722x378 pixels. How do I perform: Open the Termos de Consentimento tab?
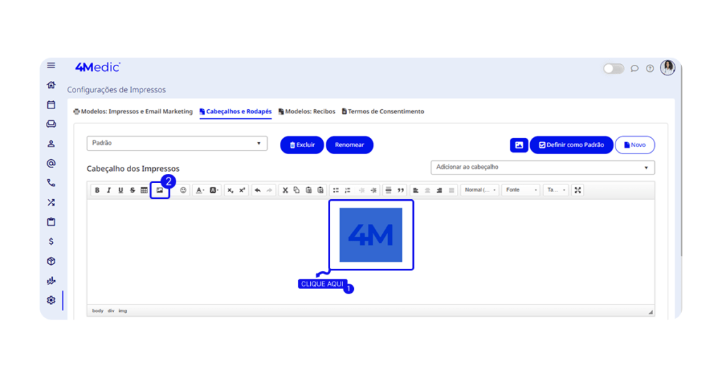[383, 111]
